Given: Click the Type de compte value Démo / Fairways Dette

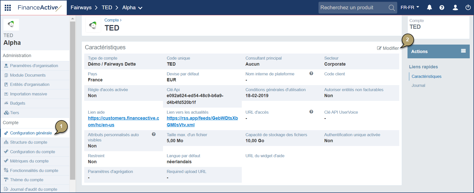Looking at the screenshot, I should coord(112,64).
